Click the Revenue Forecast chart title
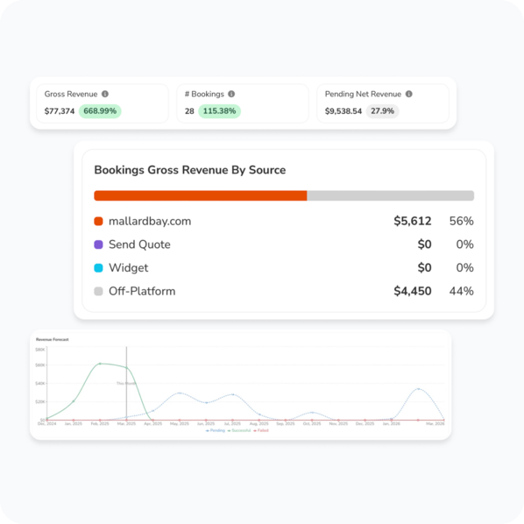 pyautogui.click(x=52, y=339)
